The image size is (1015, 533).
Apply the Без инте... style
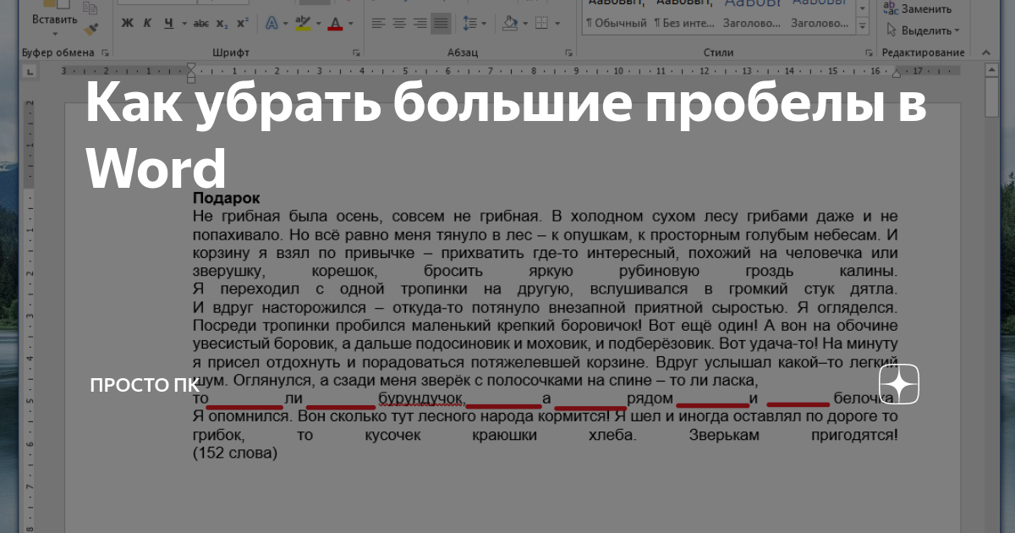(684, 23)
